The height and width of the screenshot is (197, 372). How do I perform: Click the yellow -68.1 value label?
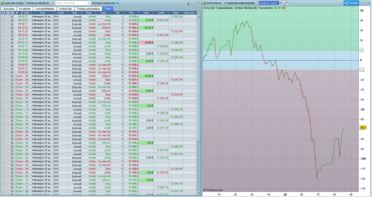pyautogui.click(x=363, y=127)
